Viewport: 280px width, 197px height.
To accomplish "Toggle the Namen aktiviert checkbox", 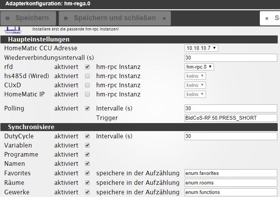I will (x=87, y=163).
